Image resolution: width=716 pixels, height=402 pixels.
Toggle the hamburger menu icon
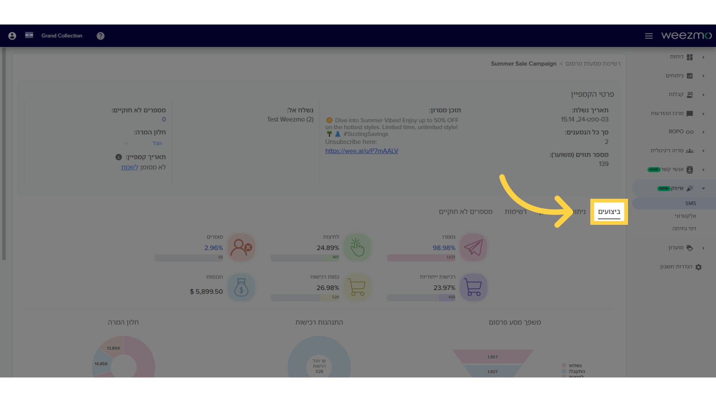click(649, 36)
